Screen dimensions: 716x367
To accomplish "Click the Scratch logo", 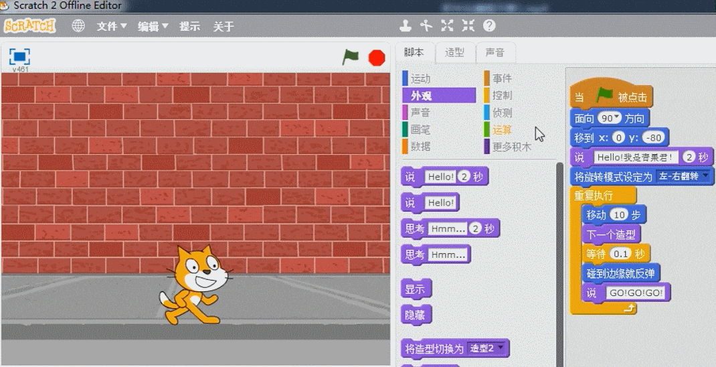I will tap(29, 26).
